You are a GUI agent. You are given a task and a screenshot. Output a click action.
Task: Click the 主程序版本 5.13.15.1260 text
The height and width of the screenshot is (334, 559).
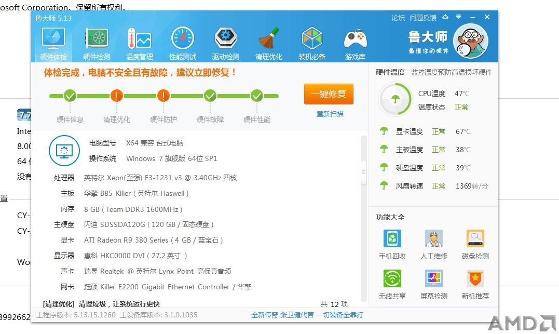[76, 315]
